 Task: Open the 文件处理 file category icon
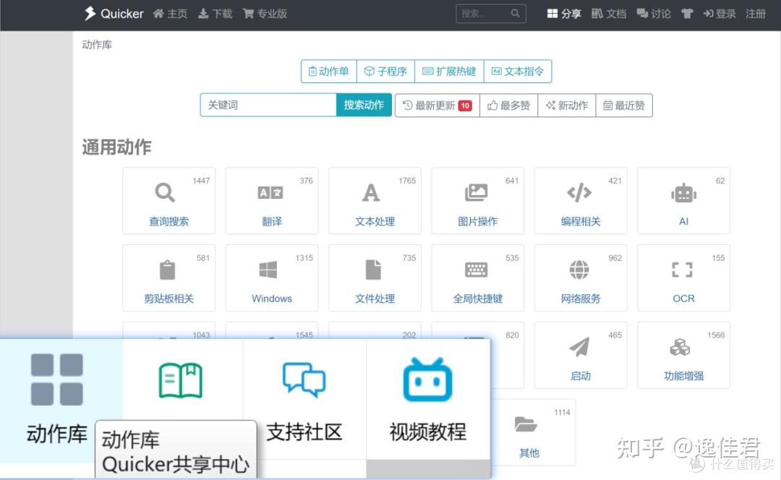pos(373,270)
